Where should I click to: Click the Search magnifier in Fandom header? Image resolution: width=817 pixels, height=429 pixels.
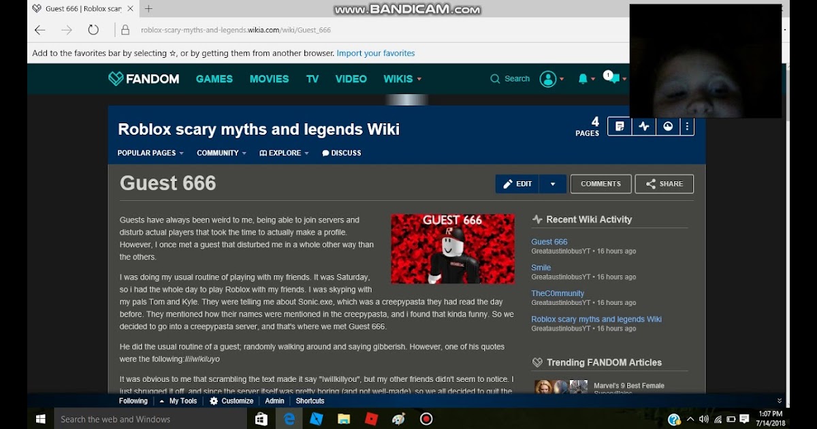tap(495, 79)
